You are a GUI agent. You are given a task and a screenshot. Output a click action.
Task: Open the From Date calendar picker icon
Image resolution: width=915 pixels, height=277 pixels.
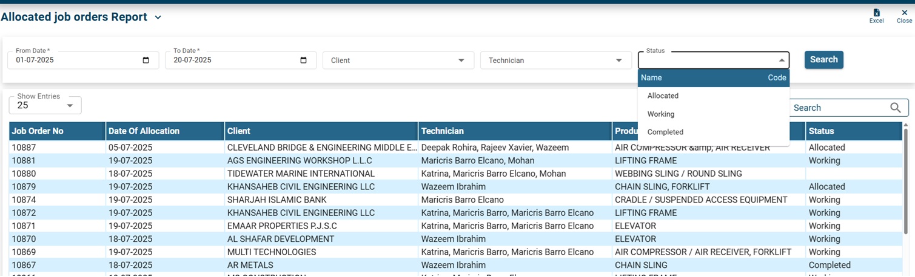pos(146,60)
